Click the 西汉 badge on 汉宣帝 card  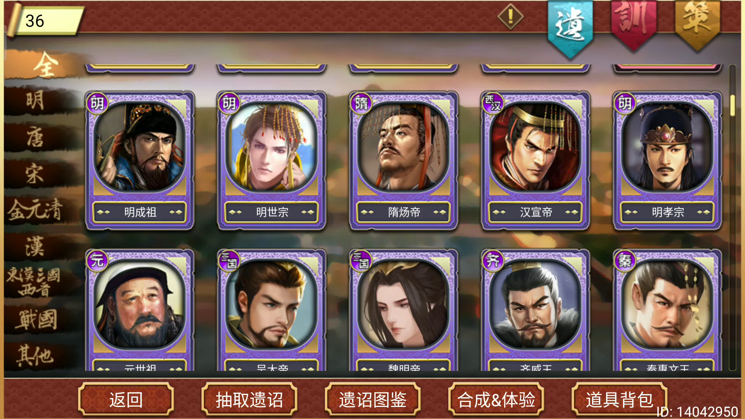click(493, 103)
